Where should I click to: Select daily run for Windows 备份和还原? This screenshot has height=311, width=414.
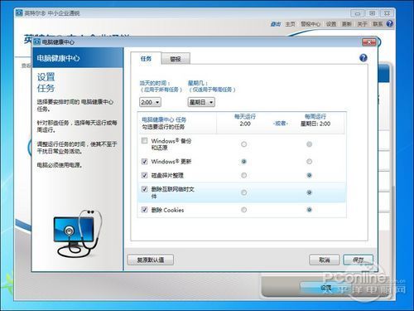[x=243, y=144]
